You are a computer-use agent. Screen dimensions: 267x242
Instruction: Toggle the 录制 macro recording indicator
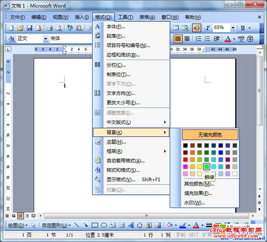[x=180, y=235]
